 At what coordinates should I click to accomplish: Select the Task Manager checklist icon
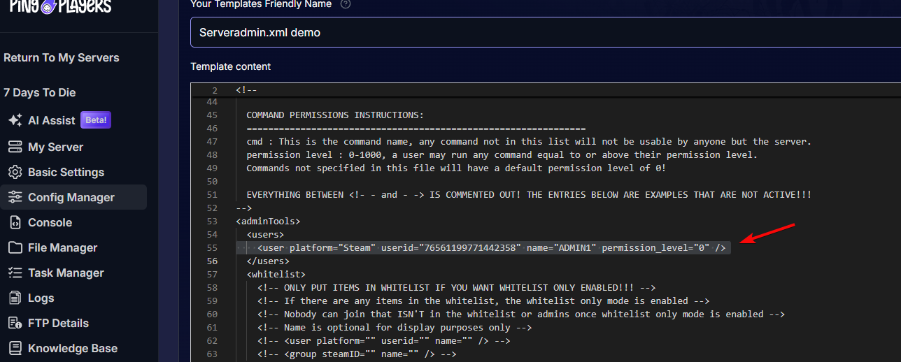tap(15, 273)
